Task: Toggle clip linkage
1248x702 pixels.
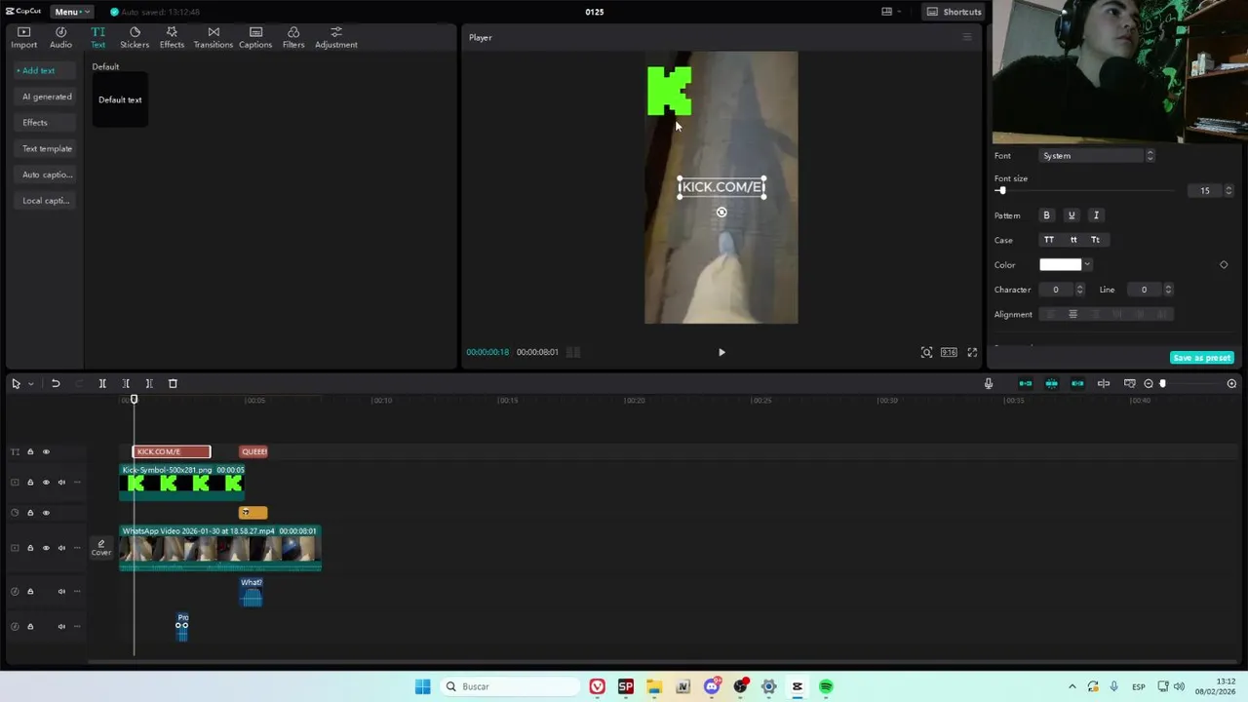Action: click(x=1077, y=384)
